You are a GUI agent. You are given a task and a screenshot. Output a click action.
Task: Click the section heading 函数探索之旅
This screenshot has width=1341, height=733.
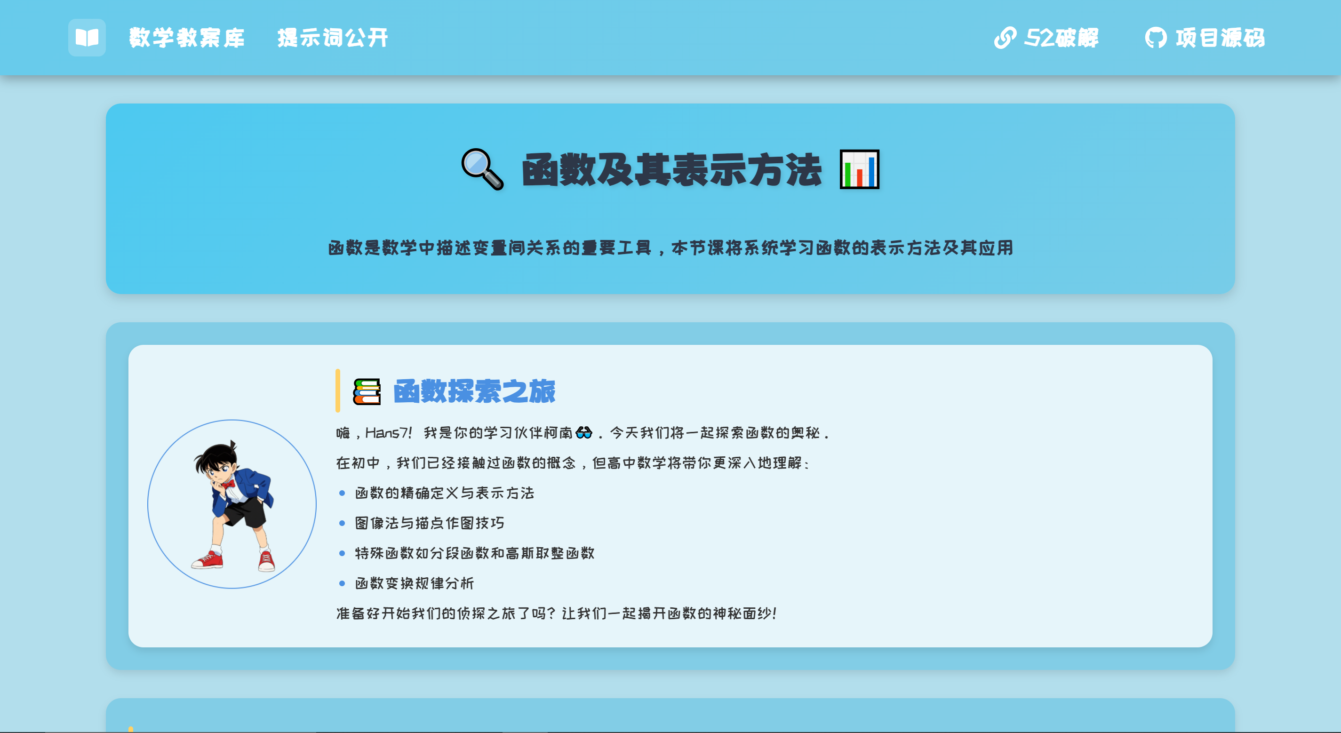(474, 391)
